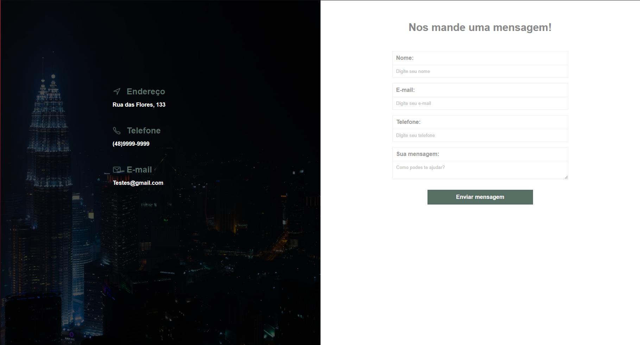Click the Telefone: label
Screen dimensions: 640x345
pyautogui.click(x=408, y=122)
